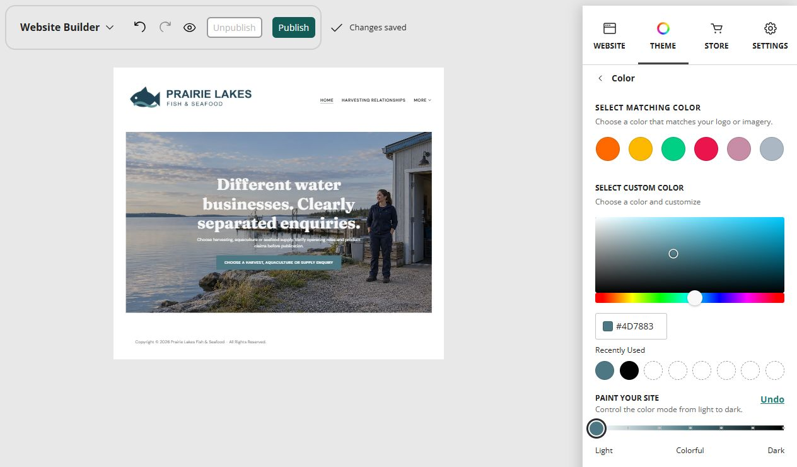Screen dimensions: 797x467
Task: Click the undo arrow icon in toolbar
Action: (140, 27)
